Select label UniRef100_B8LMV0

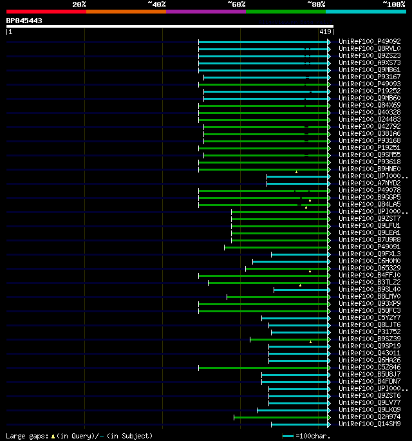tap(370, 296)
